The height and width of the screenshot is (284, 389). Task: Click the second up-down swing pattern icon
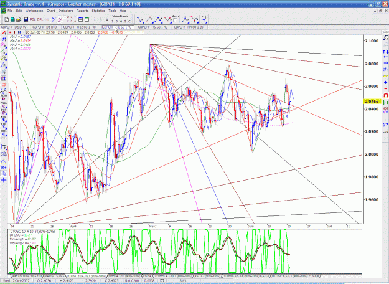pyautogui.click(x=149, y=19)
